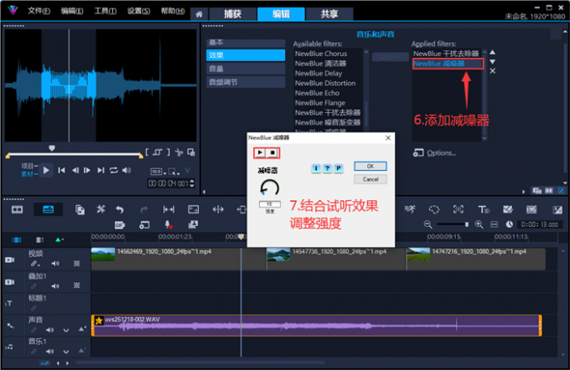570x370 pixels.
Task: Click the home icon tab
Action: tap(199, 14)
